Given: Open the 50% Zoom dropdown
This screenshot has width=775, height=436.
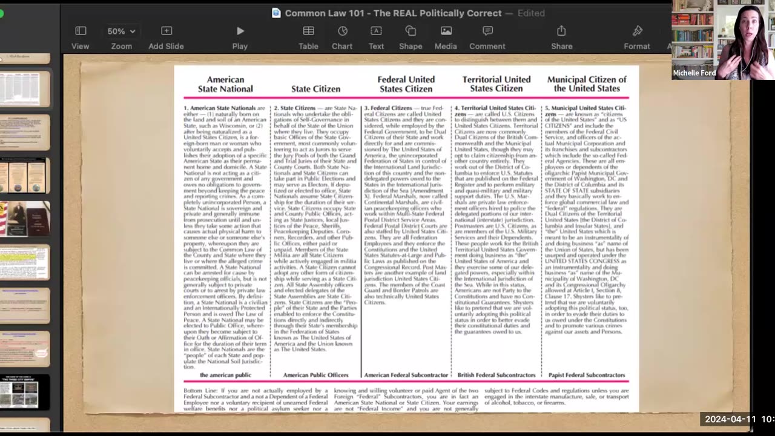Looking at the screenshot, I should coord(121,31).
